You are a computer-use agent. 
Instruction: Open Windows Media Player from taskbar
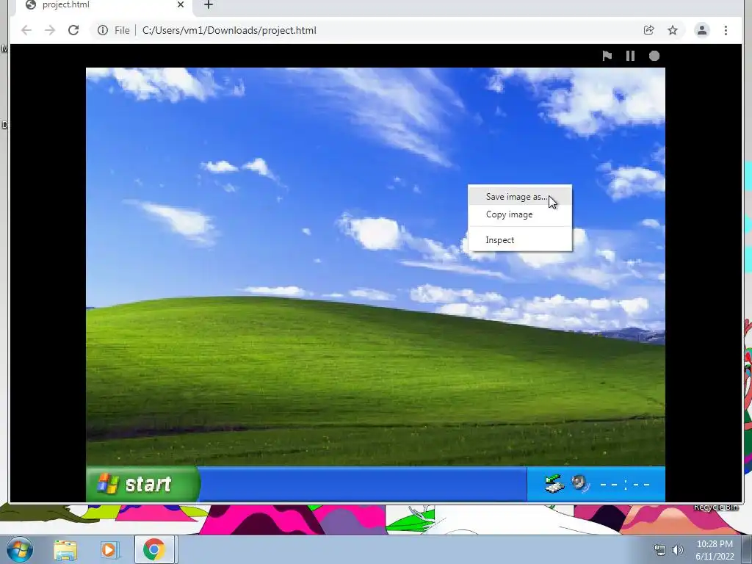tap(109, 550)
